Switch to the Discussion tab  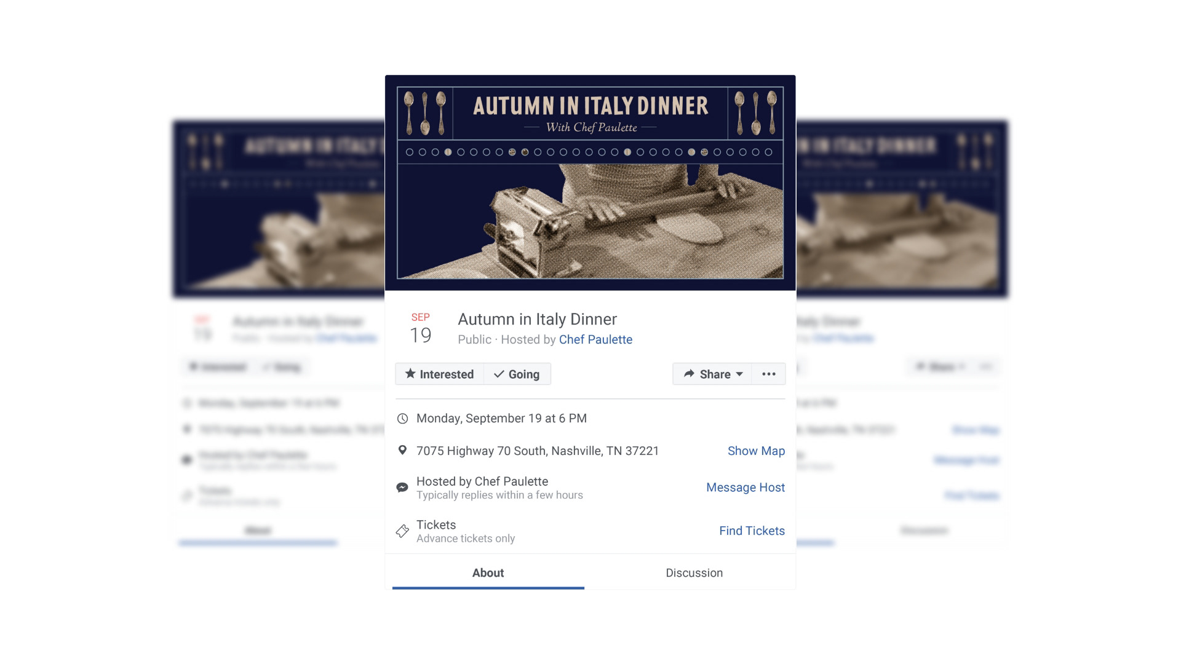(x=694, y=572)
